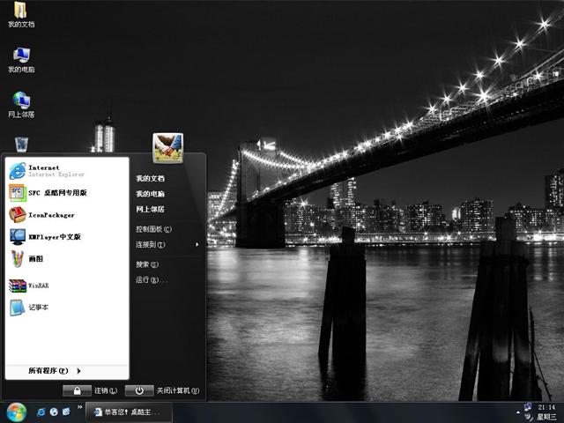The image size is (564, 423).
Task: Switch to the 恭喜您! 桌酷主... taskbar window
Action: tap(129, 412)
